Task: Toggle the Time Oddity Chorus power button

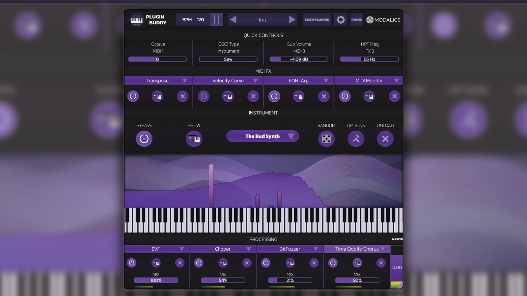Action: (333, 263)
